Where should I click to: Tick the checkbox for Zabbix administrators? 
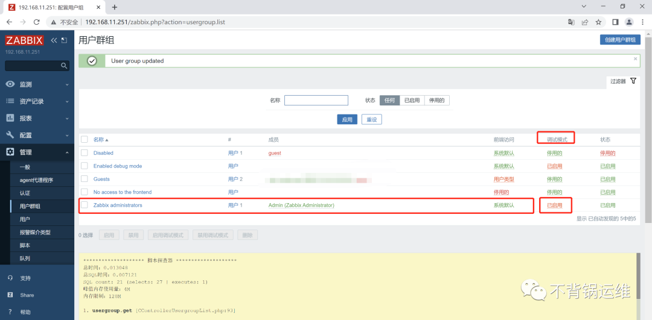pos(85,205)
